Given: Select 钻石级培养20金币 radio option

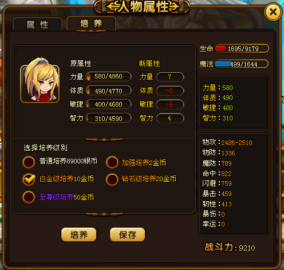Looking at the screenshot, I should point(112,179).
